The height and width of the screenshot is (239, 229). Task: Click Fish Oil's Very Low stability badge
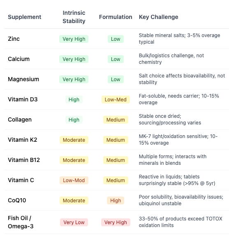coord(74,223)
